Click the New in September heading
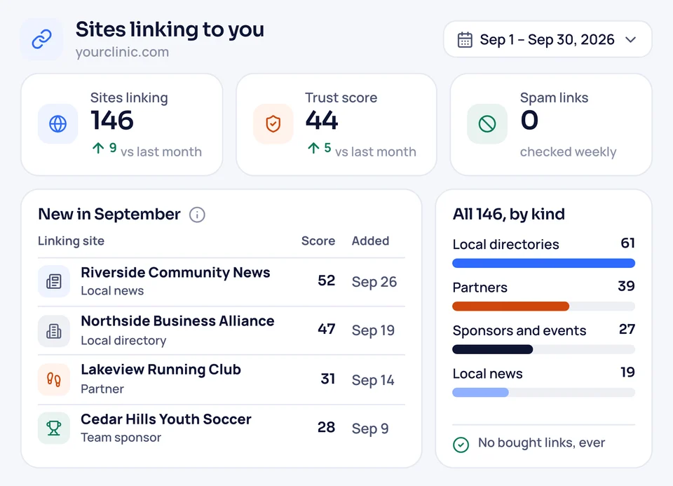 [x=109, y=214]
